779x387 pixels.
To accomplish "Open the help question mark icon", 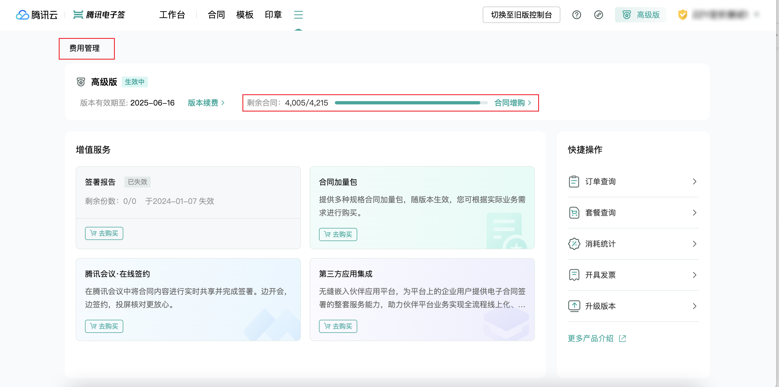I will (x=576, y=14).
